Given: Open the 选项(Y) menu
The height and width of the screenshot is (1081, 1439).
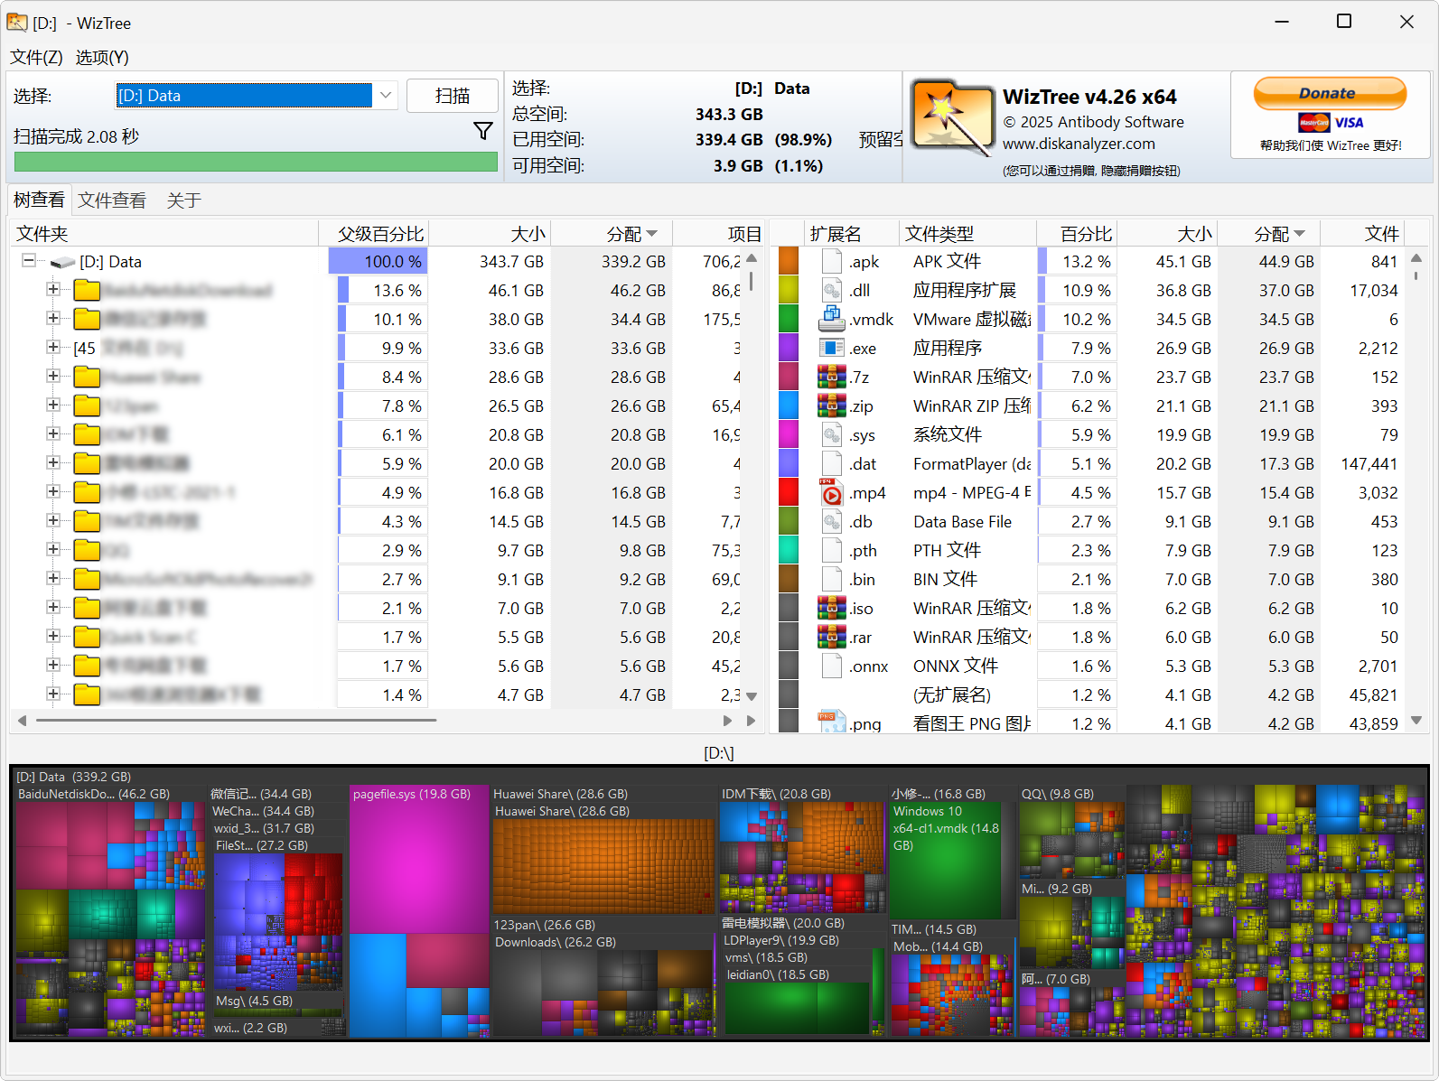Looking at the screenshot, I should 102,57.
